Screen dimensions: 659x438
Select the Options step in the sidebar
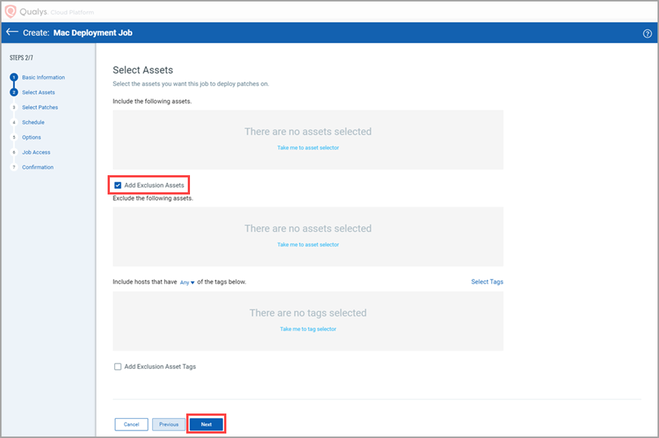(x=32, y=137)
